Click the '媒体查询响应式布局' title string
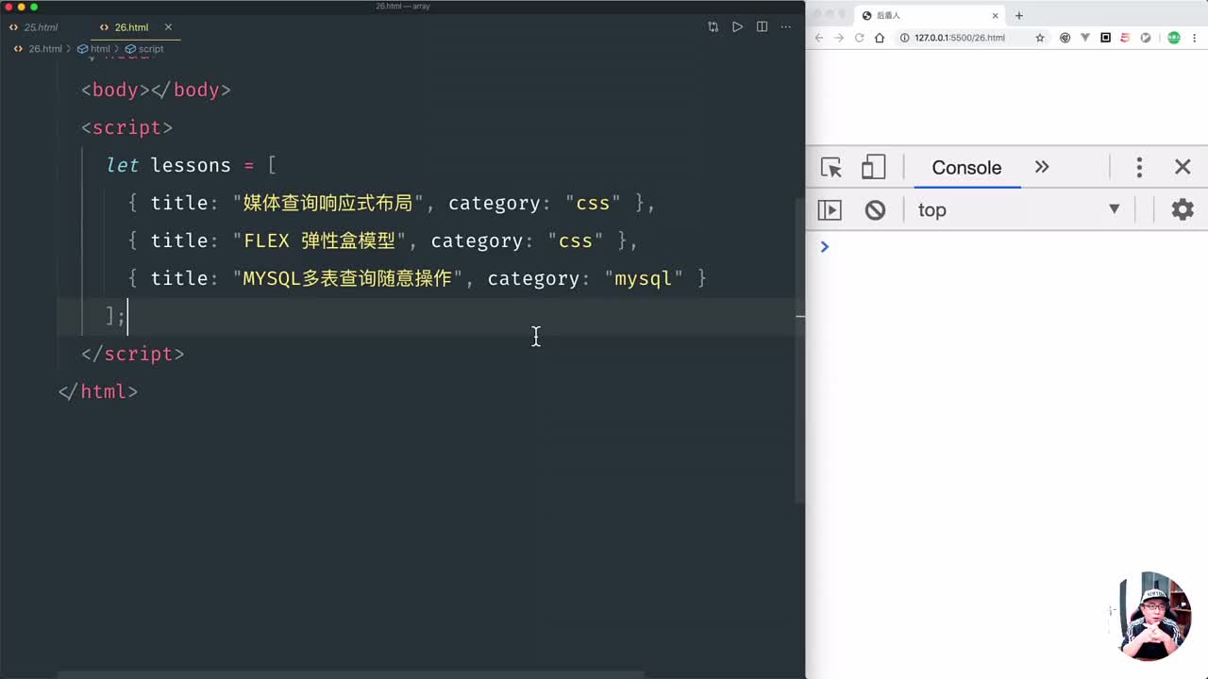 coord(327,203)
